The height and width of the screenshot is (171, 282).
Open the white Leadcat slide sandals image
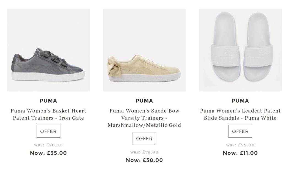(x=240, y=50)
